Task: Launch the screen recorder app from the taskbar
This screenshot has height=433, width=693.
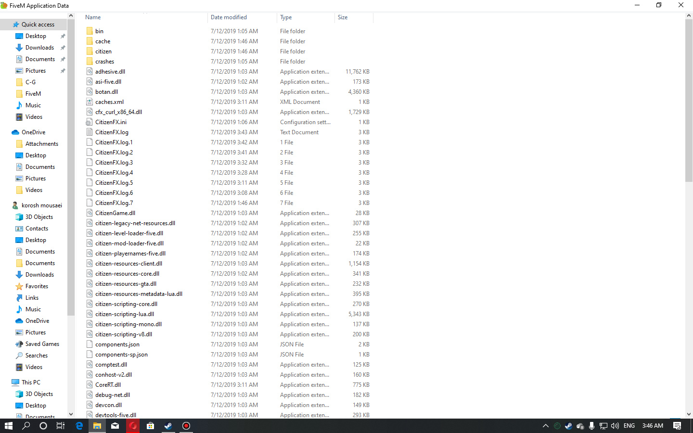Action: pos(186,426)
